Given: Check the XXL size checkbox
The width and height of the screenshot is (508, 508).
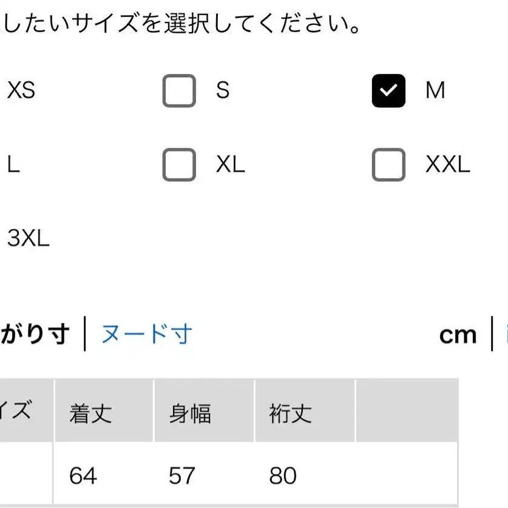Looking at the screenshot, I should click(388, 164).
